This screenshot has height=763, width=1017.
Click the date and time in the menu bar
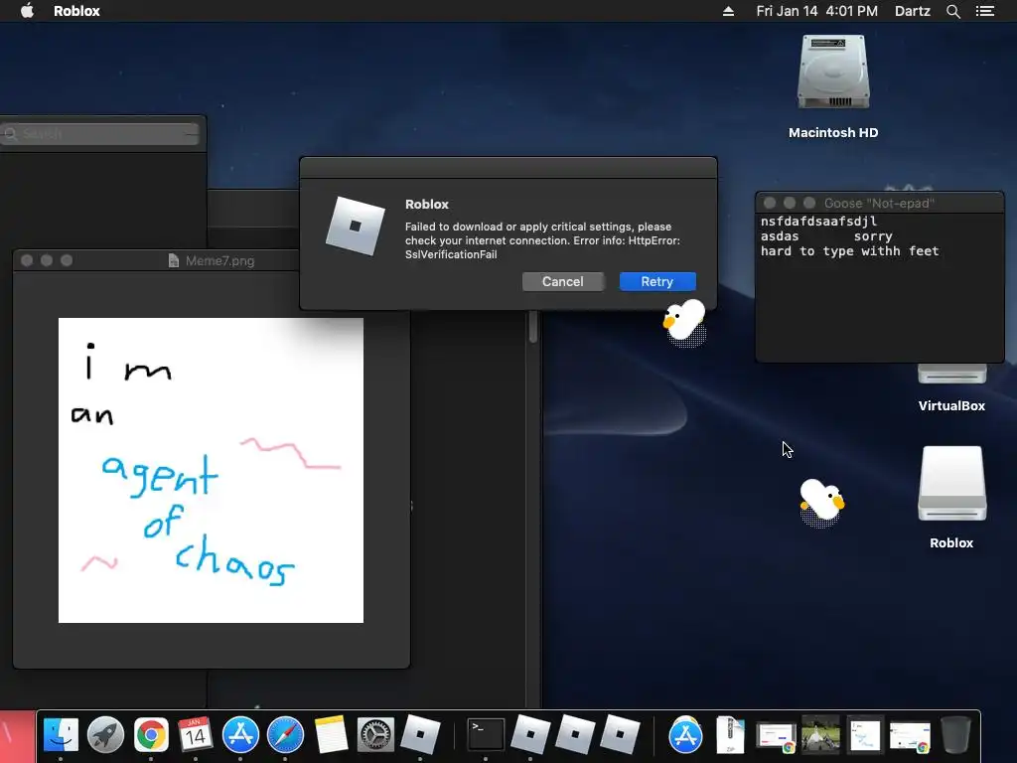(816, 11)
